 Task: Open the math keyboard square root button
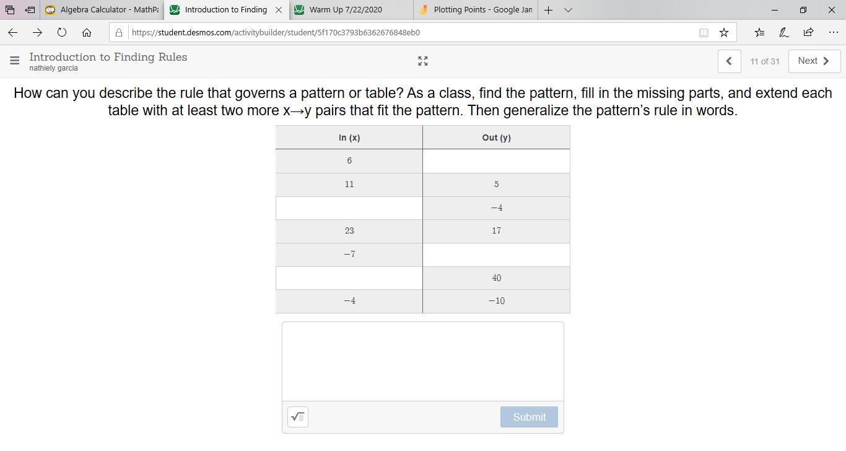point(298,417)
